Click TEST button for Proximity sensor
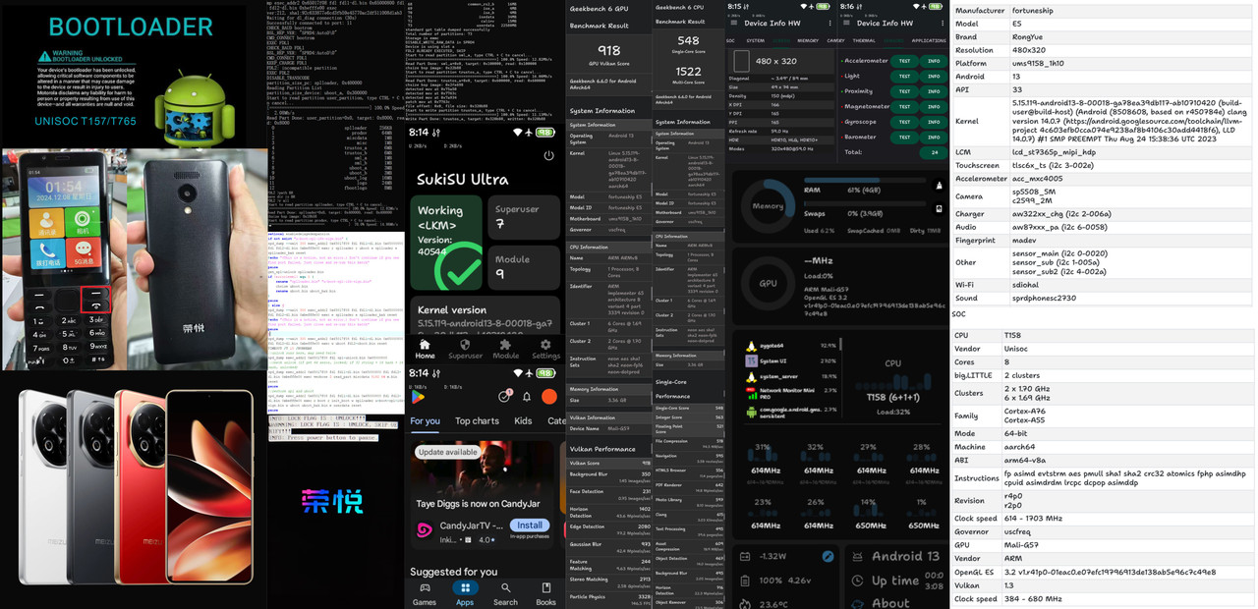Image resolution: width=1258 pixels, height=609 pixels. coord(905,91)
